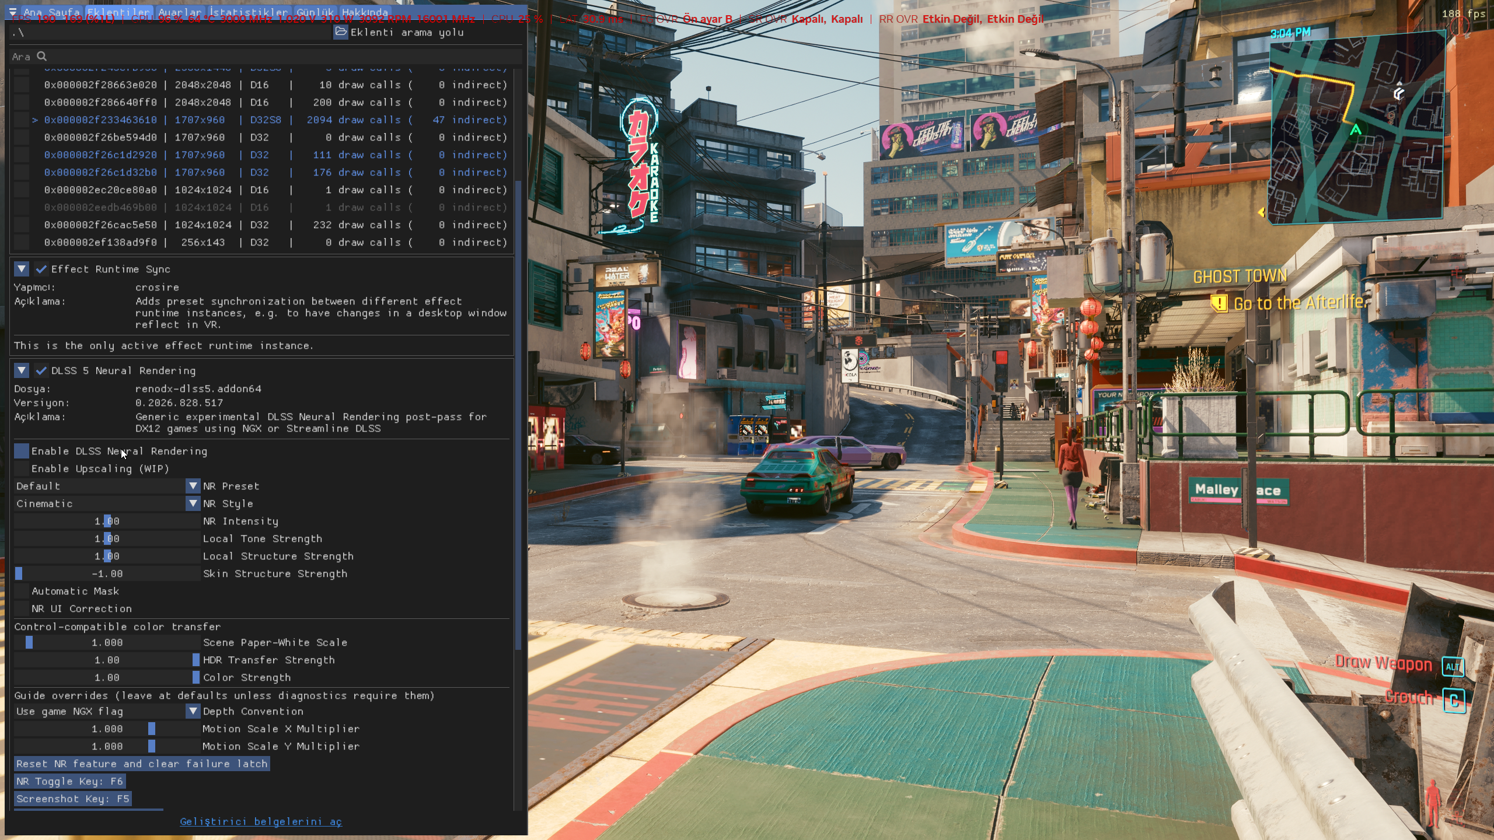
Task: Check the box for depth buffer 0x000002f26cac5e50
Action: 22,225
